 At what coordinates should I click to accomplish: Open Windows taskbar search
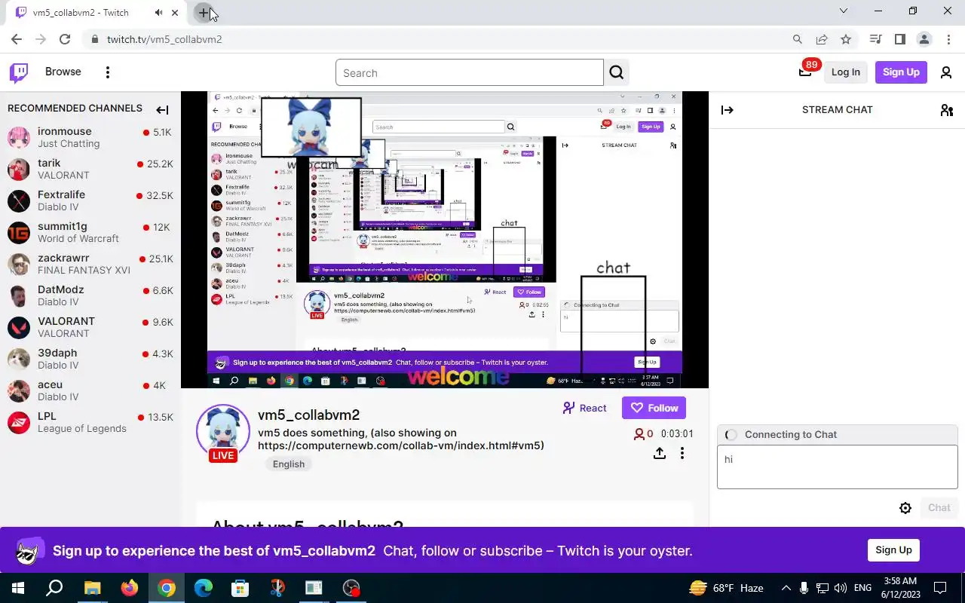click(x=54, y=588)
